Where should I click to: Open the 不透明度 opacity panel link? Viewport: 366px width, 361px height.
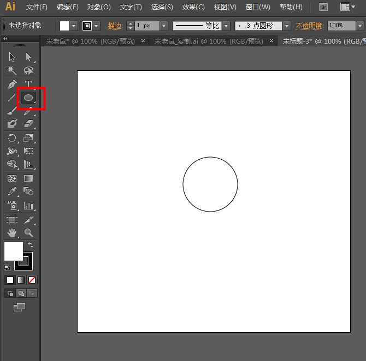tap(309, 26)
